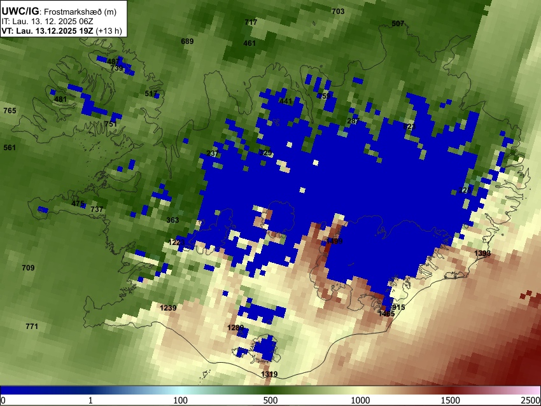Click the map value 1393
The height and width of the screenshot is (406, 541).
click(482, 253)
